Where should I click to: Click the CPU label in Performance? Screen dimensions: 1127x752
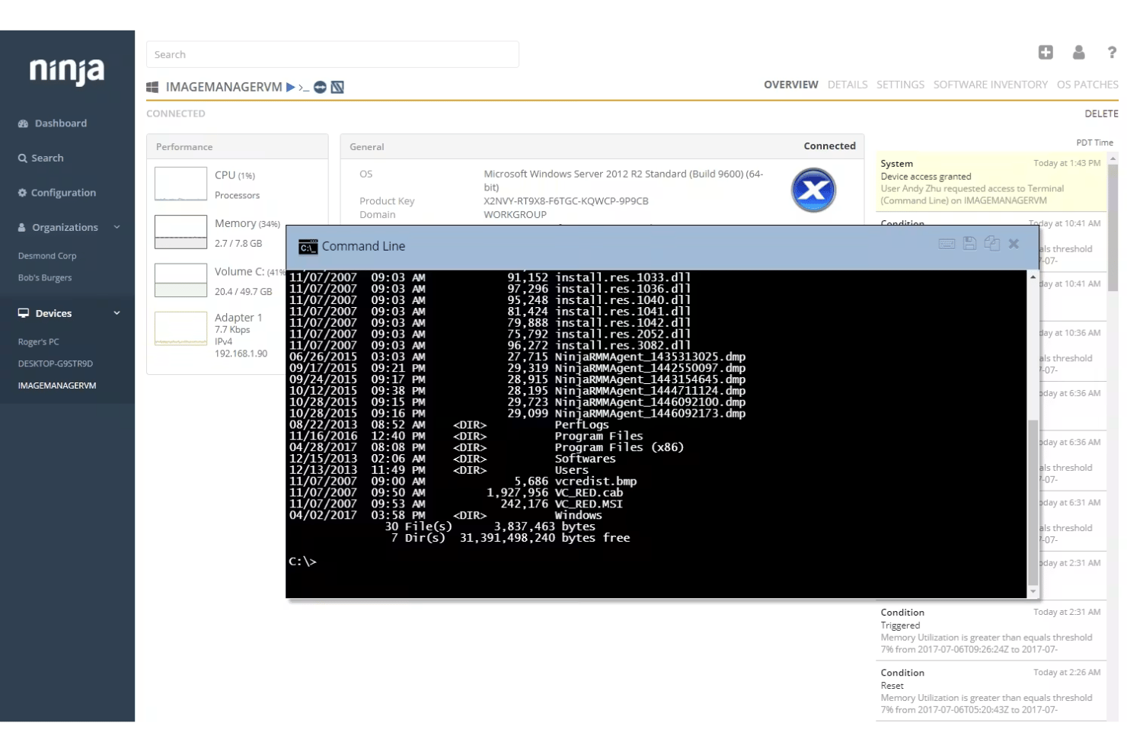click(x=225, y=175)
